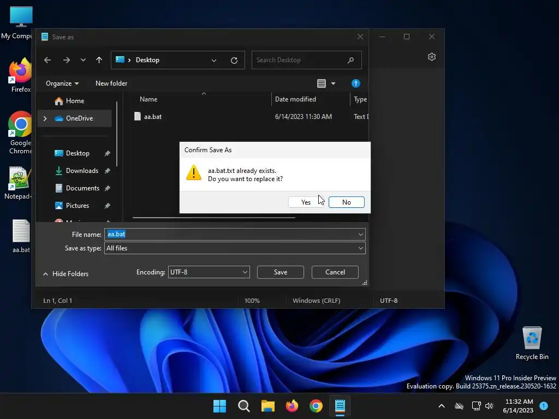Sort files by the Name column
559x419 pixels.
148,99
